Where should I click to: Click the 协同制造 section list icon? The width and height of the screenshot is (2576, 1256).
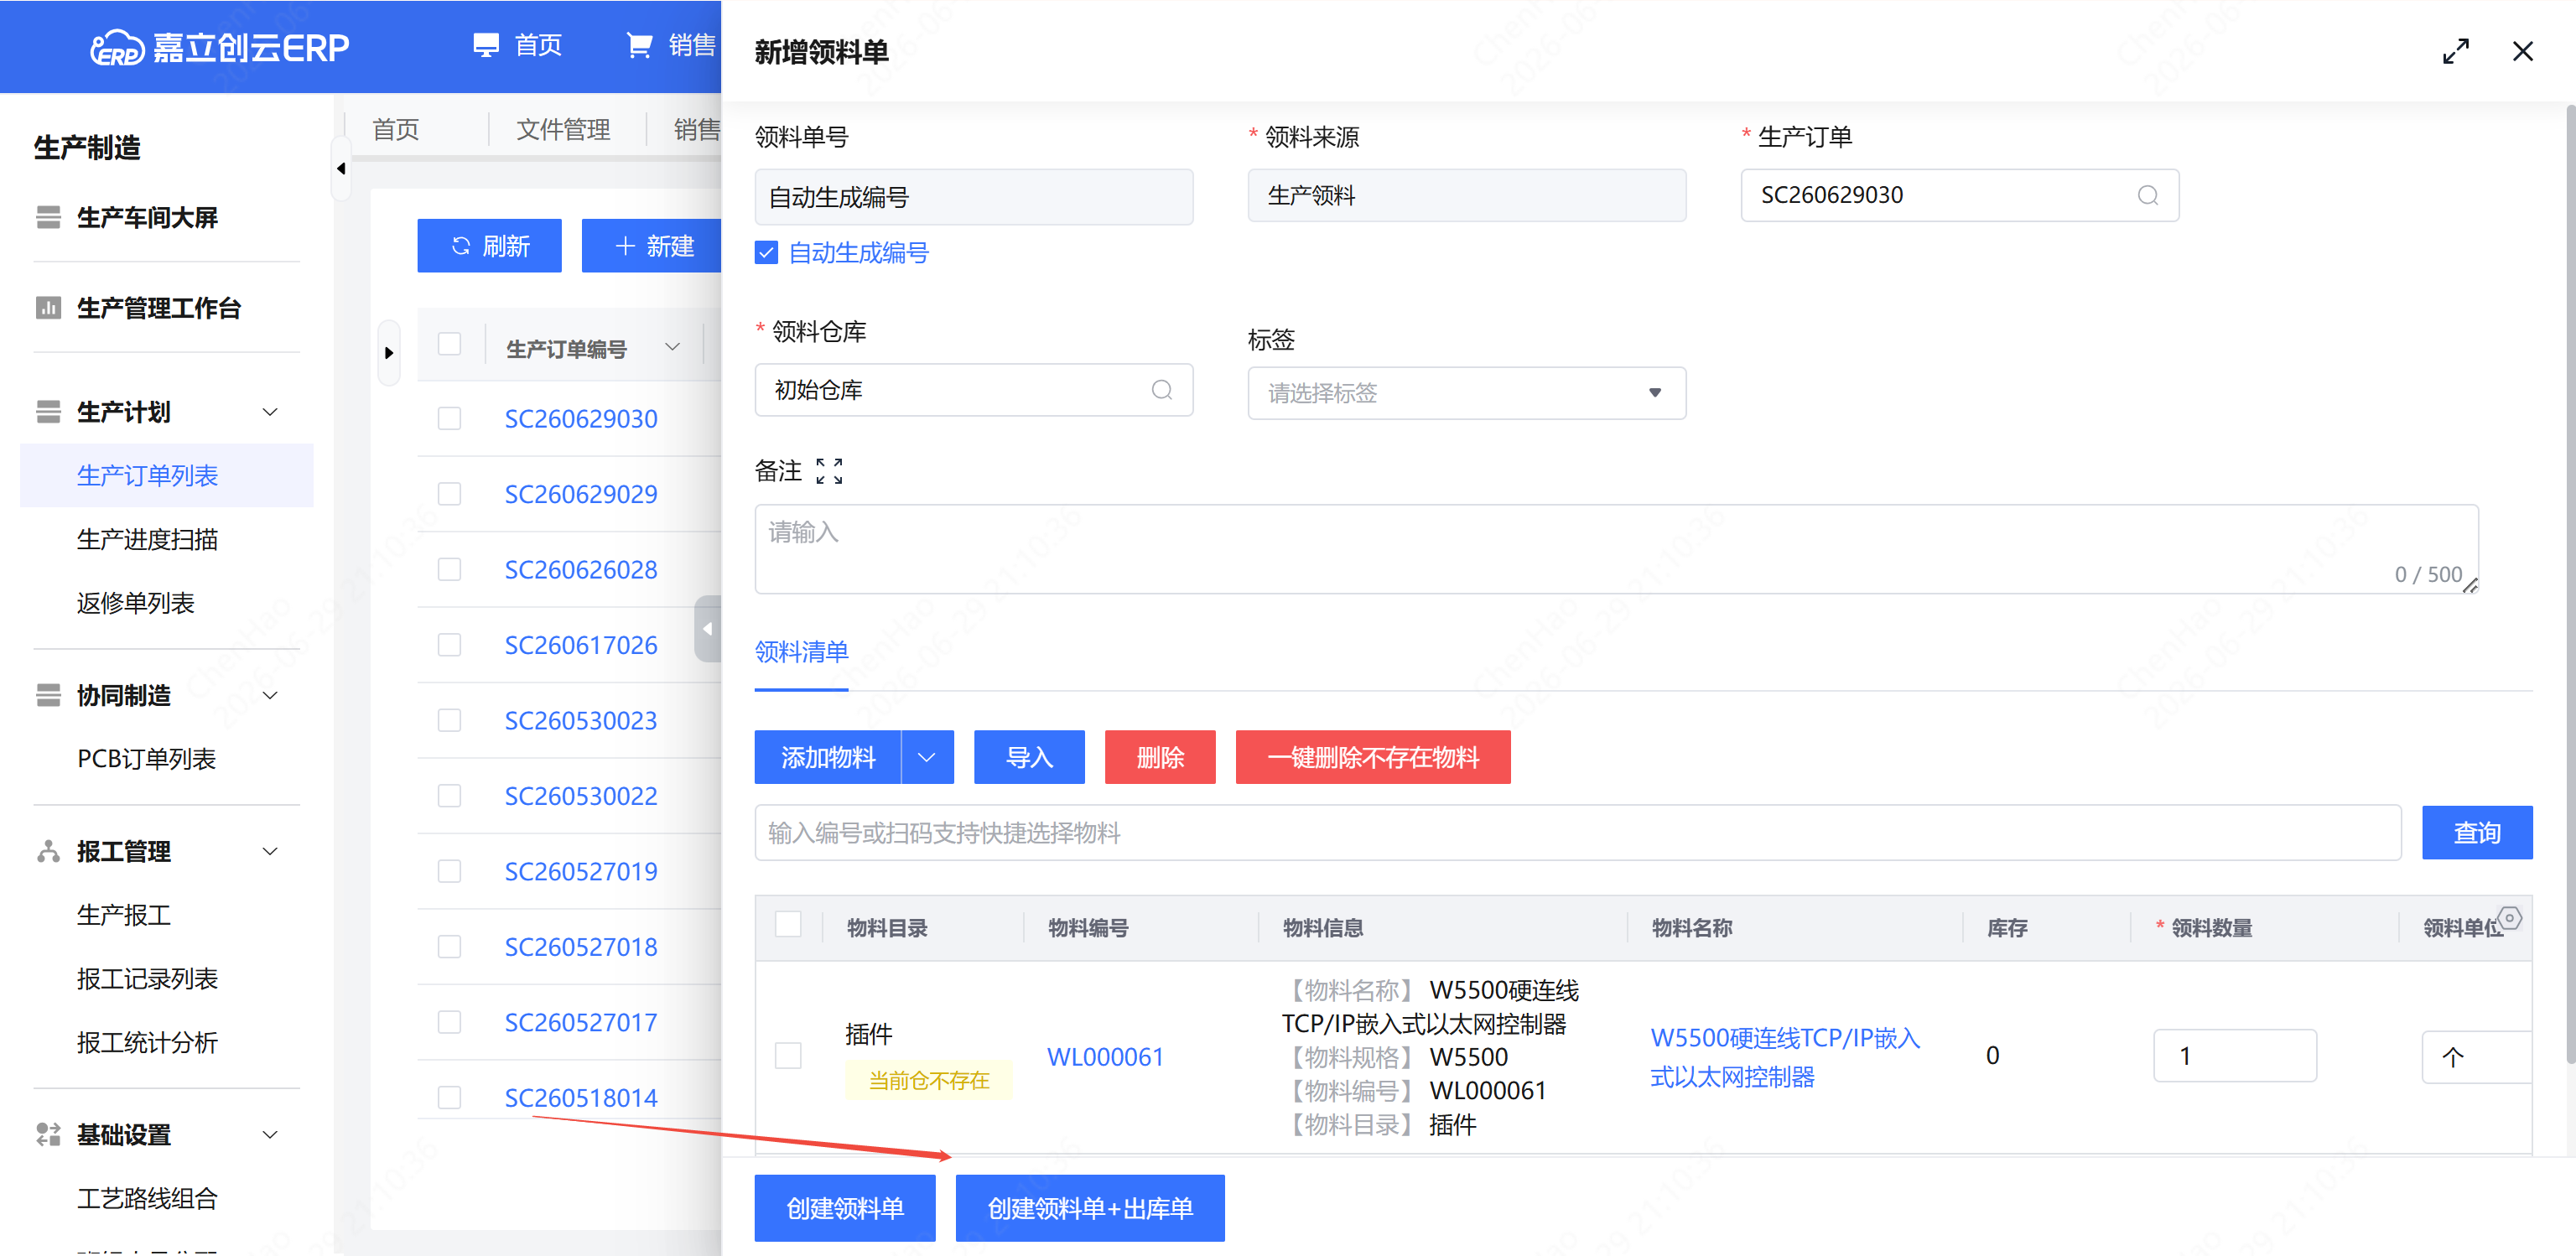(48, 695)
